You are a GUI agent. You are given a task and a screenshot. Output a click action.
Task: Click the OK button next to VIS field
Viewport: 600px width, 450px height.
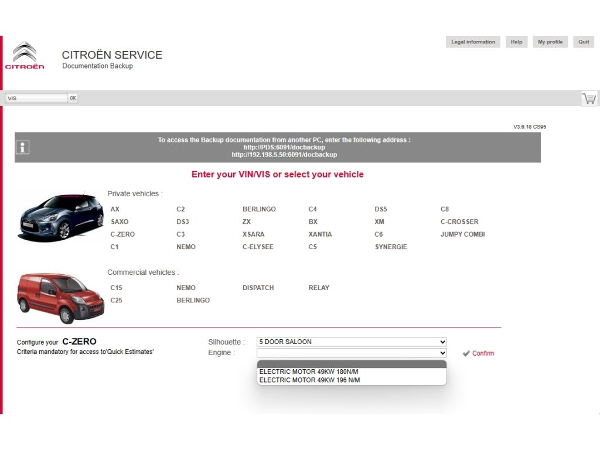73,98
